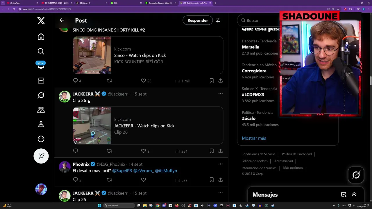The height and width of the screenshot is (209, 372).
Task: View analytics of Clip 26, 281 views
Action: 181,151
